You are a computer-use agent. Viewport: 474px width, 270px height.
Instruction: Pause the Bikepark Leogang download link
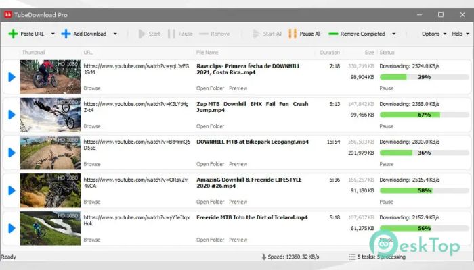(x=387, y=164)
